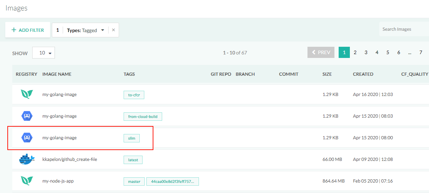Open kkapelon/github_create-file image name
This screenshot has width=429, height=193.
(x=70, y=159)
